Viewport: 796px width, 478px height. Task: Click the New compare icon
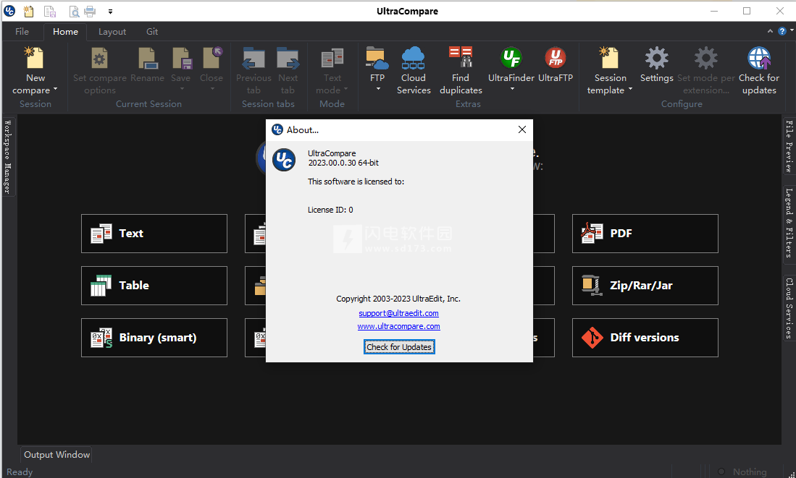click(35, 58)
